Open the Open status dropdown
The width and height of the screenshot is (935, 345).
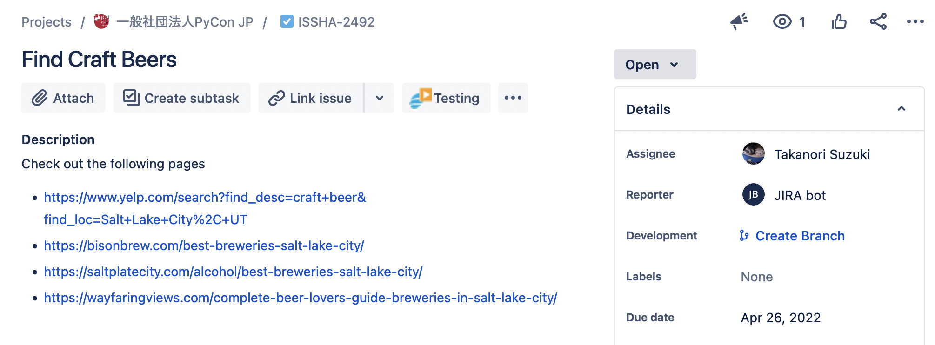(x=654, y=65)
